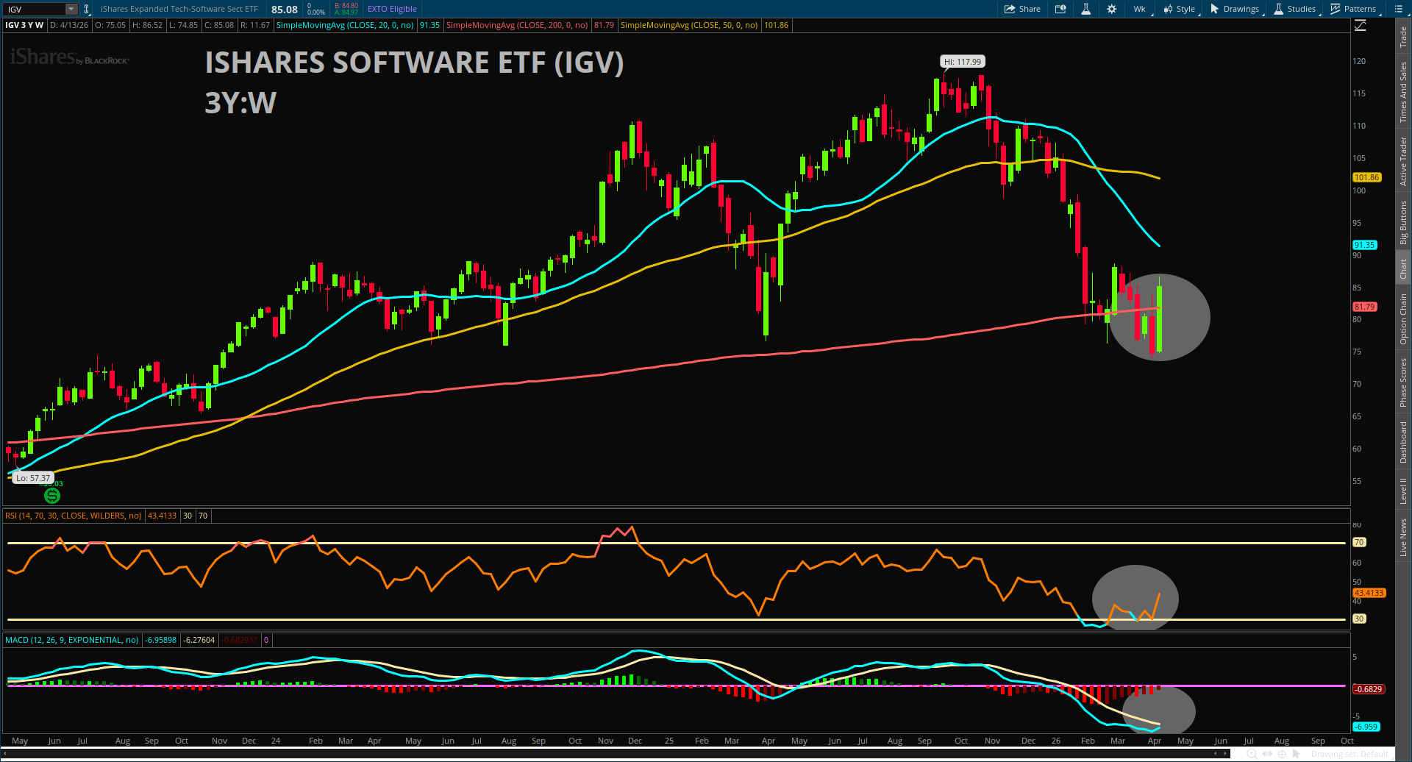
Task: Open chart settings gear icon
Action: click(1111, 9)
